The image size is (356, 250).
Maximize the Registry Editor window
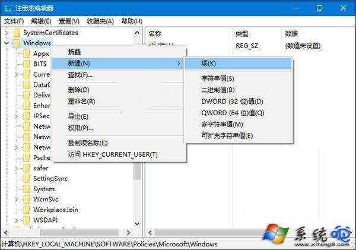(319, 8)
